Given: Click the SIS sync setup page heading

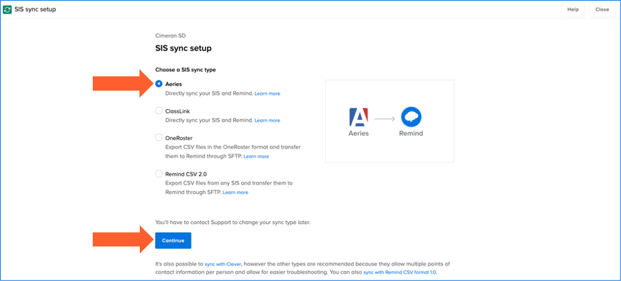Looking at the screenshot, I should pos(183,48).
